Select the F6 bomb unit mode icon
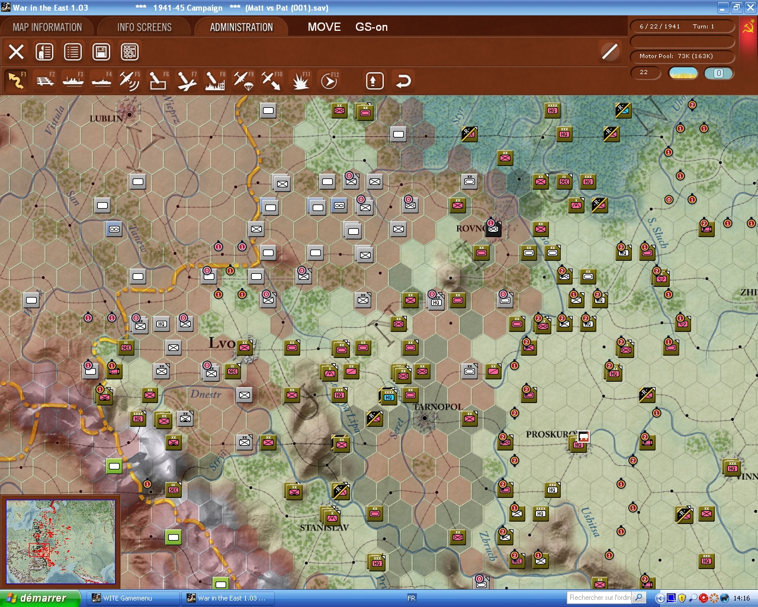The width and height of the screenshot is (758, 607). pyautogui.click(x=158, y=81)
